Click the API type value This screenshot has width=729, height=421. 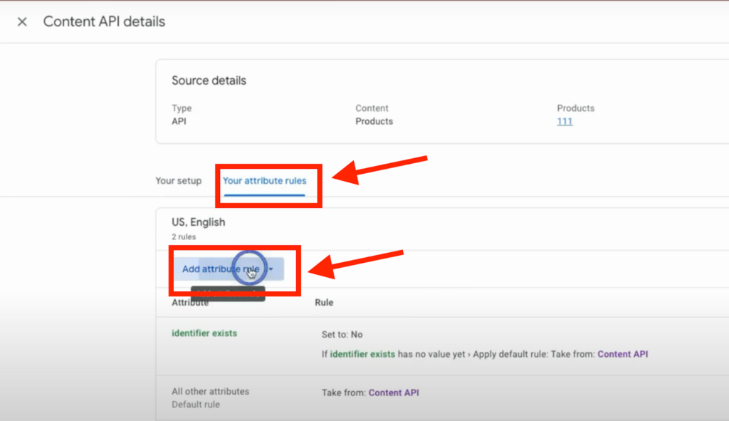click(x=179, y=121)
